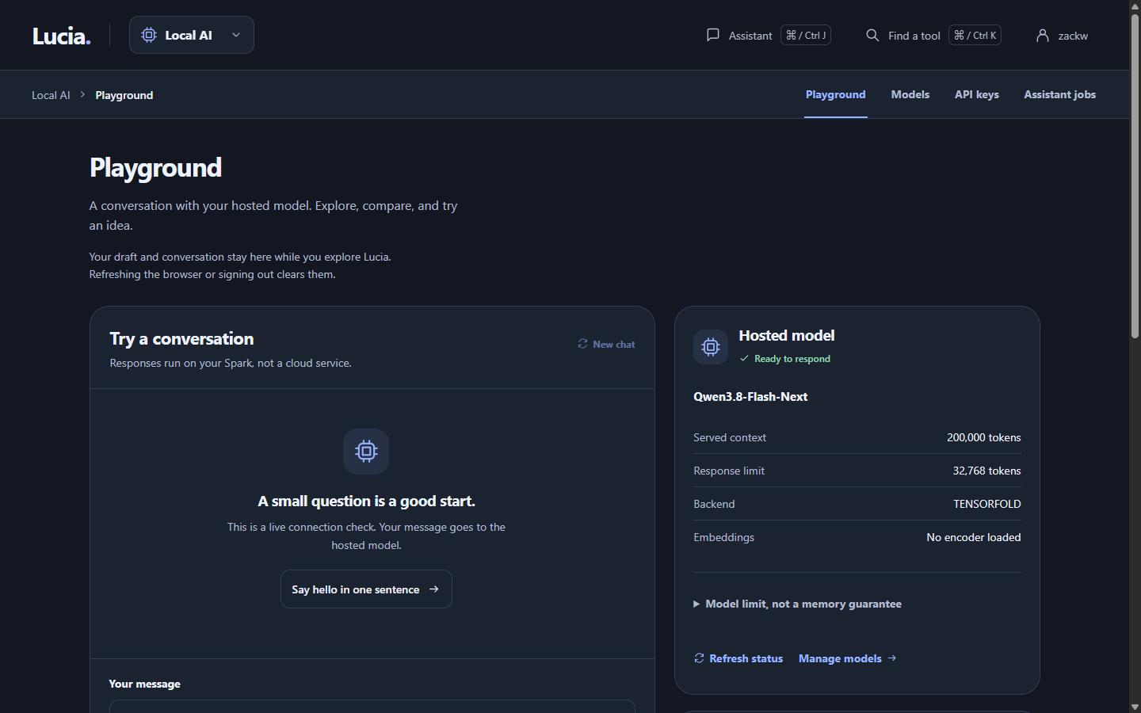This screenshot has height=713, width=1141.
Task: Click the Embeddings label
Action: tap(723, 537)
